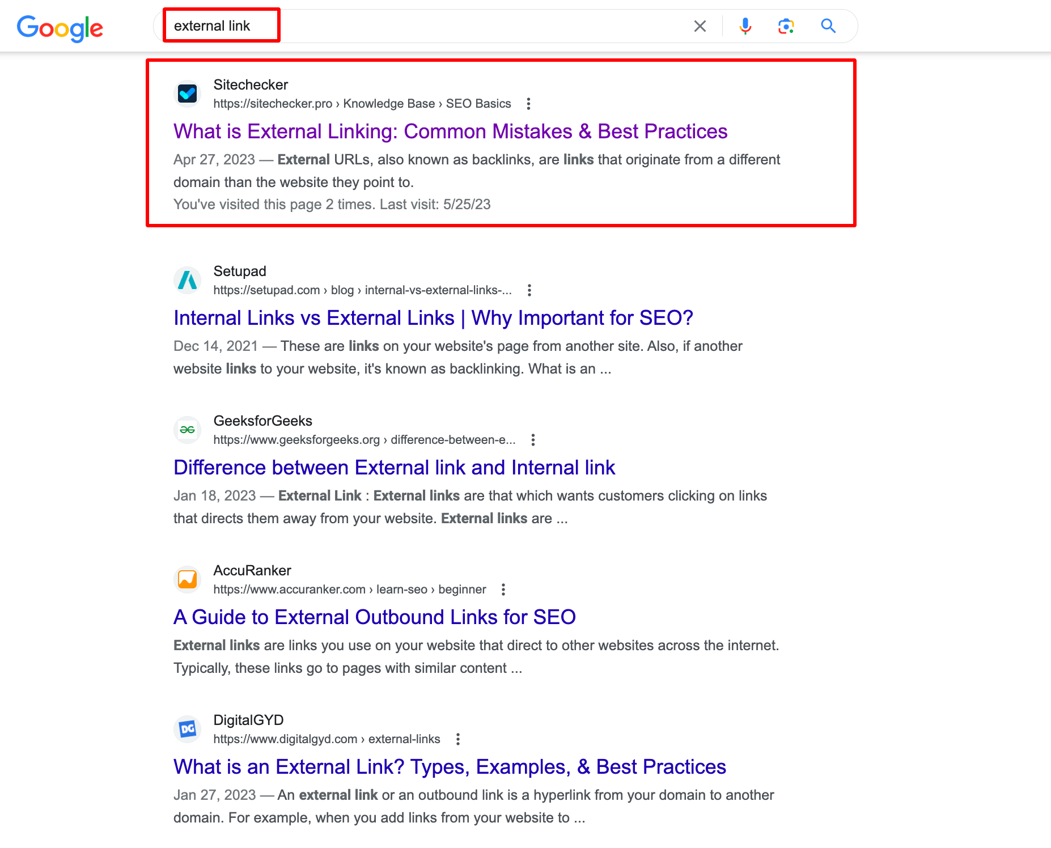Click the setupad.com breadcrumb URL
Screen dimensions: 1051x848
click(363, 290)
